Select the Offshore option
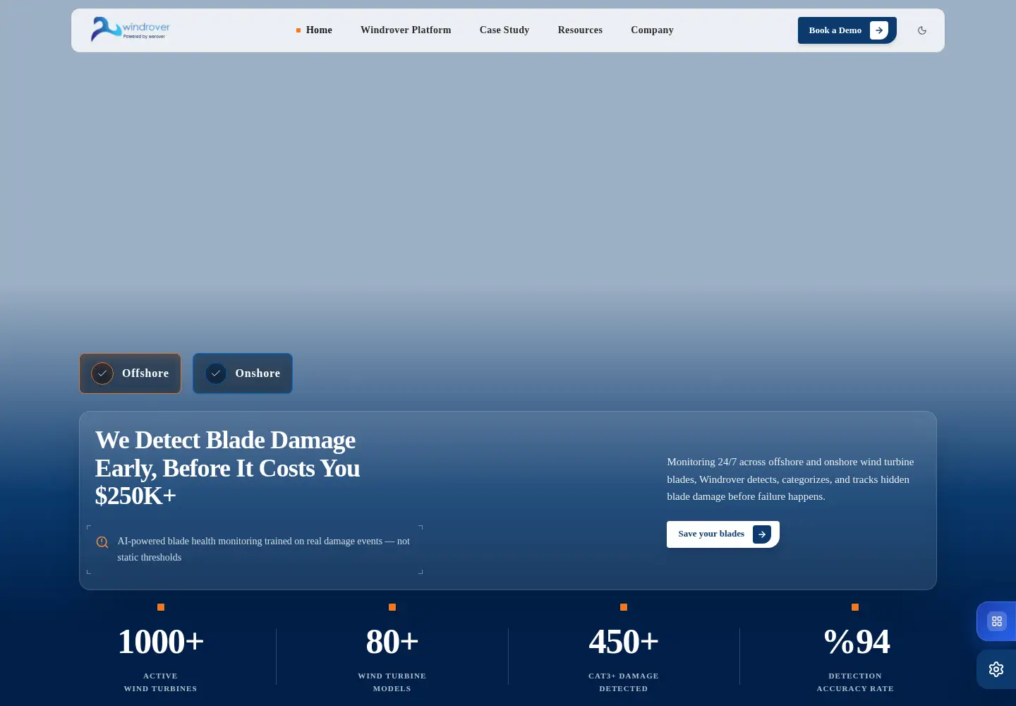This screenshot has width=1016, height=706. pyautogui.click(x=130, y=373)
